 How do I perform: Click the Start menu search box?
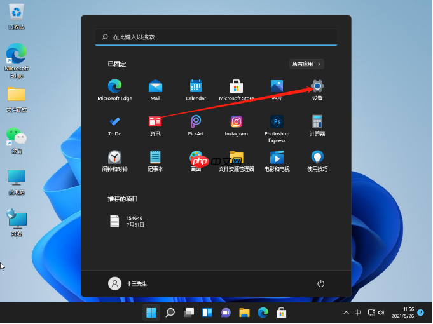[216, 37]
